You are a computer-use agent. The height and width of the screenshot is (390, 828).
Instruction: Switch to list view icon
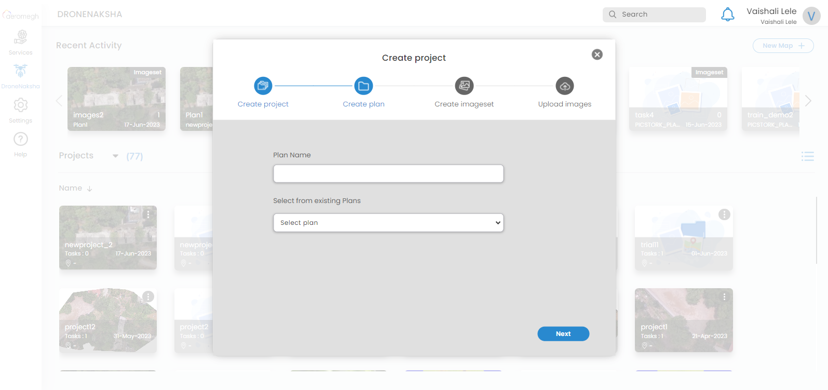point(807,156)
